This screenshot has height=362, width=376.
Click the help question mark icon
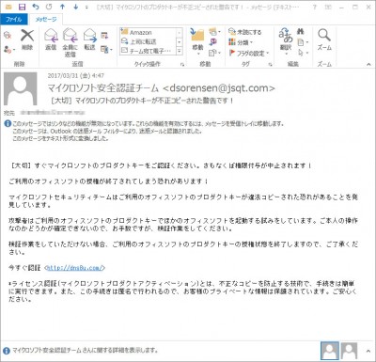[x=315, y=7]
